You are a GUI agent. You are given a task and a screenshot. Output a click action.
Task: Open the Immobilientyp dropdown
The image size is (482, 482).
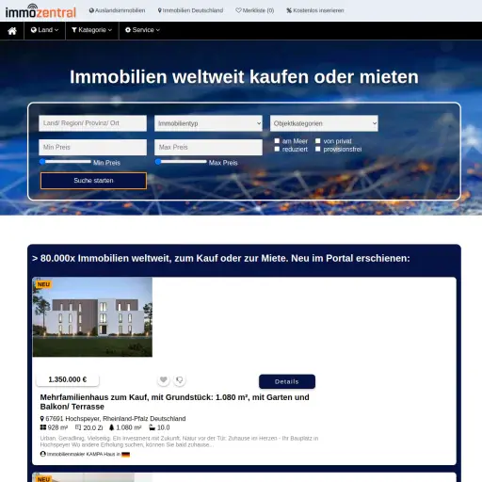pyautogui.click(x=208, y=123)
